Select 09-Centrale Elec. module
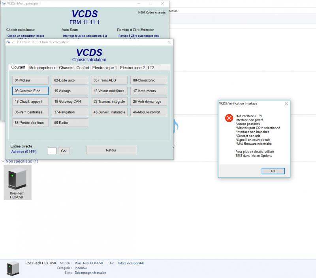The width and height of the screenshot is (316, 278). pos(30,91)
